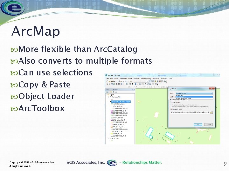The height and width of the screenshot is (171, 229).
Task: Select the data frame radio button
Action: pos(170,103)
